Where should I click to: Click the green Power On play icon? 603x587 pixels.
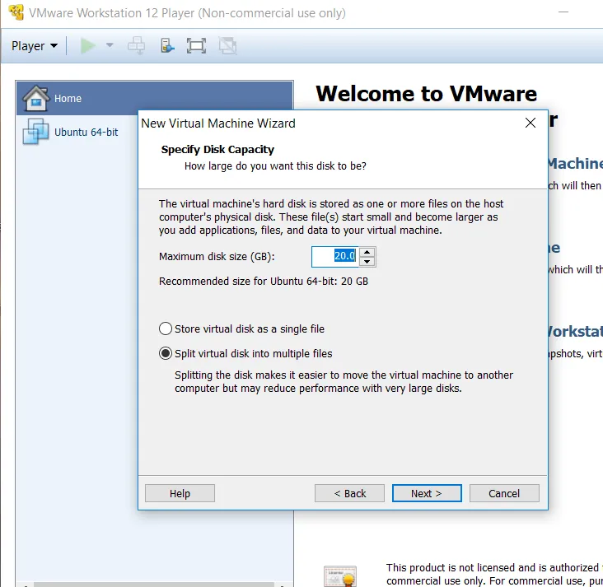87,46
